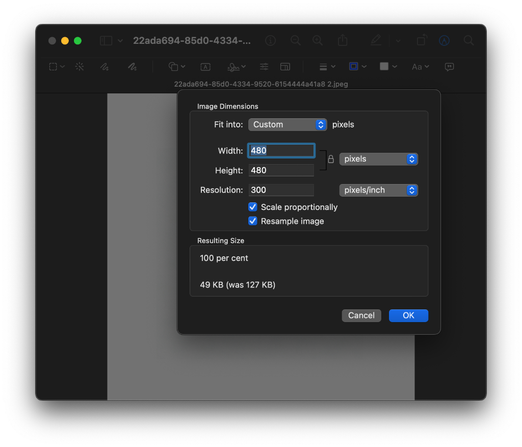Toggle the Scale proportionally checkbox
The width and height of the screenshot is (522, 447).
(x=253, y=207)
